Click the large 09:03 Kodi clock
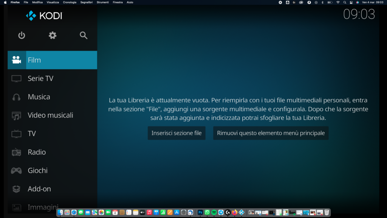The height and width of the screenshot is (218, 387). click(359, 14)
